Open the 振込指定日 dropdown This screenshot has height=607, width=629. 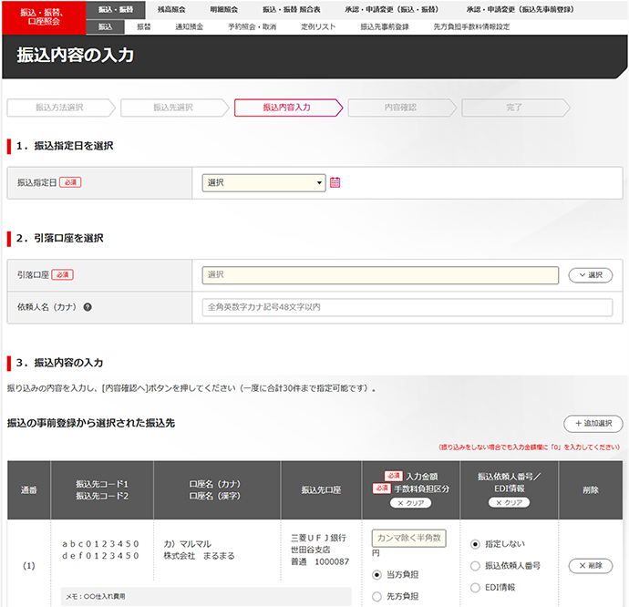263,182
